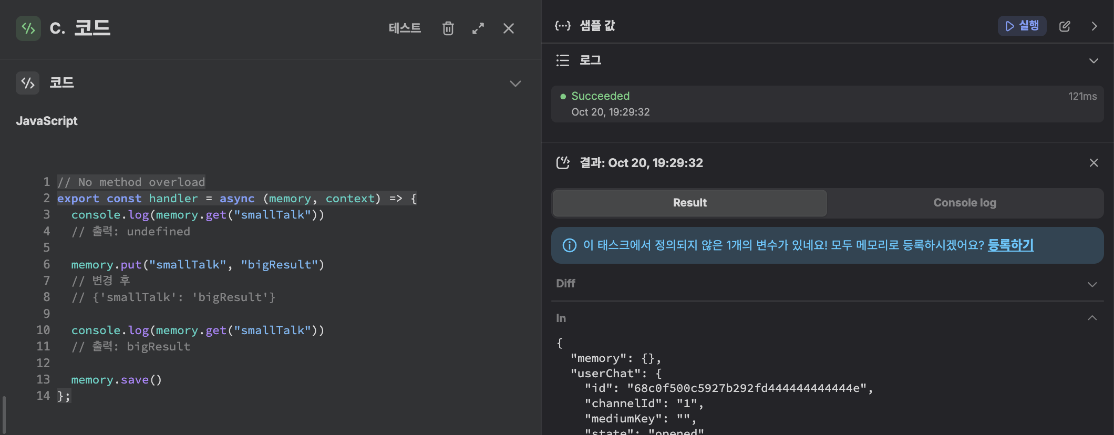Image resolution: width=1114 pixels, height=435 pixels.
Task: Collapse the 로그 section
Action: (x=1094, y=60)
